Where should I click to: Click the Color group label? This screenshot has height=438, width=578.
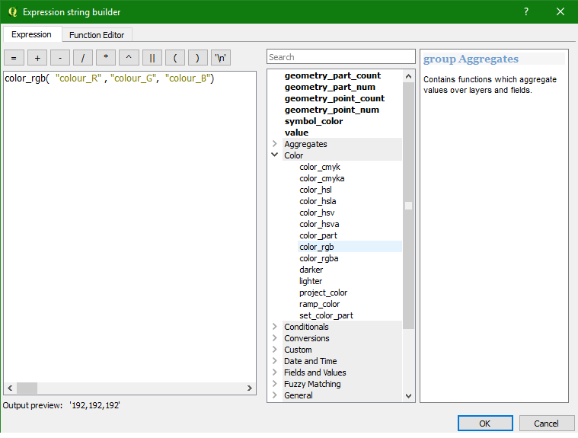294,155
